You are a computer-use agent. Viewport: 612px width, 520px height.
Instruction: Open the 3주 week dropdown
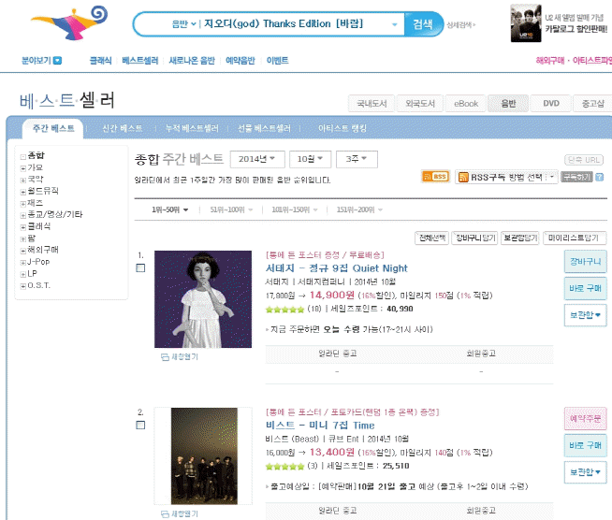click(357, 159)
